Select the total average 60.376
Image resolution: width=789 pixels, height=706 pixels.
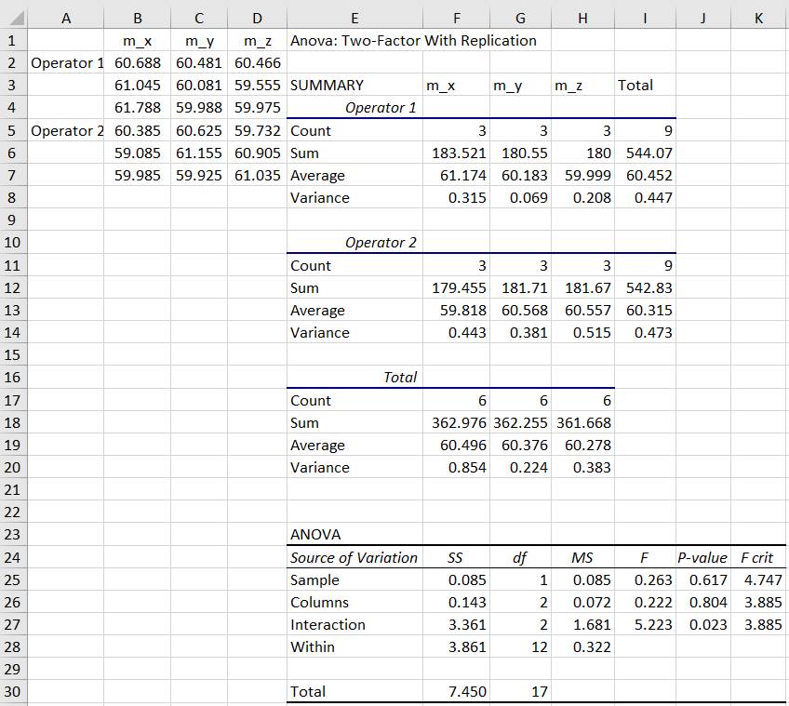pyautogui.click(x=525, y=446)
